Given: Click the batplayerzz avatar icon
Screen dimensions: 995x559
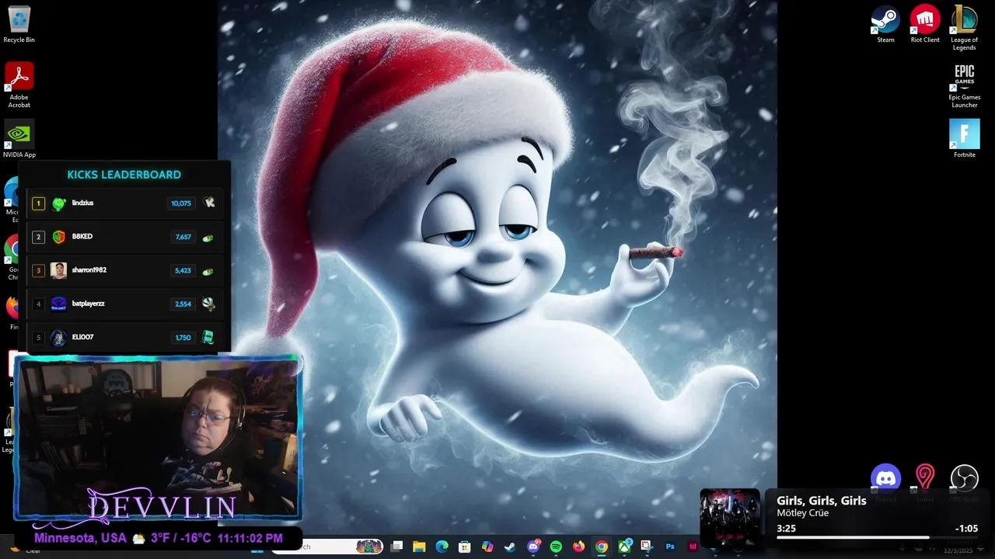Looking at the screenshot, I should pyautogui.click(x=58, y=304).
